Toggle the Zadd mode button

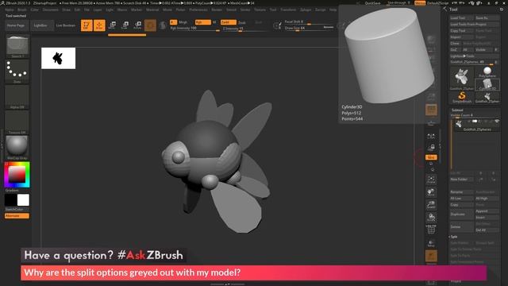[x=229, y=22]
